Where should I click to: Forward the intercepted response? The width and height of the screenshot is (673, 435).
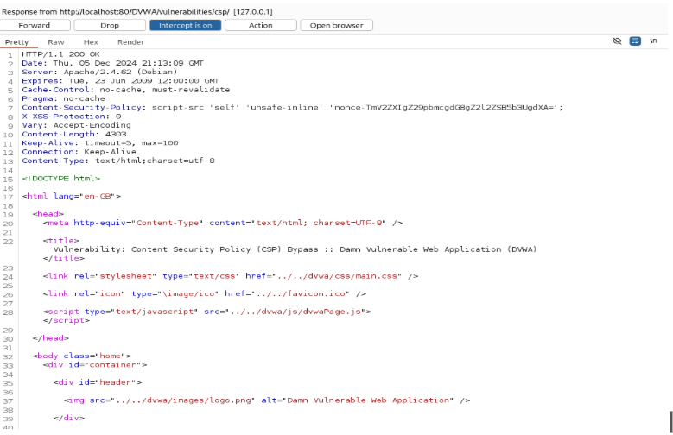(35, 25)
